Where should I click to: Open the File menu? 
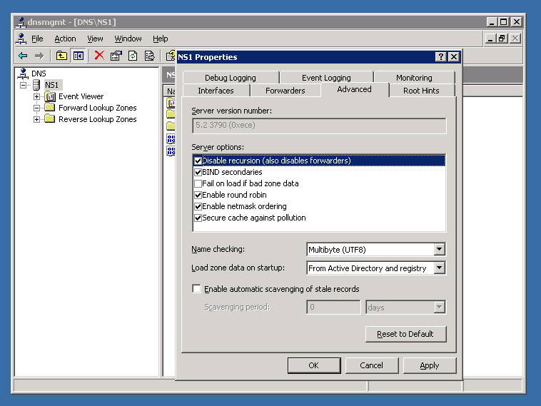click(37, 39)
